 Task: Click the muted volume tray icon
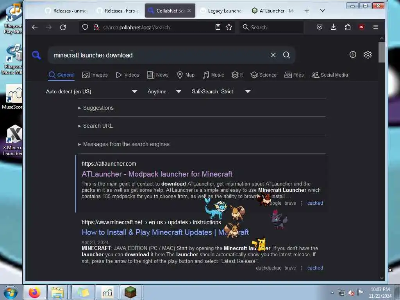(351, 293)
